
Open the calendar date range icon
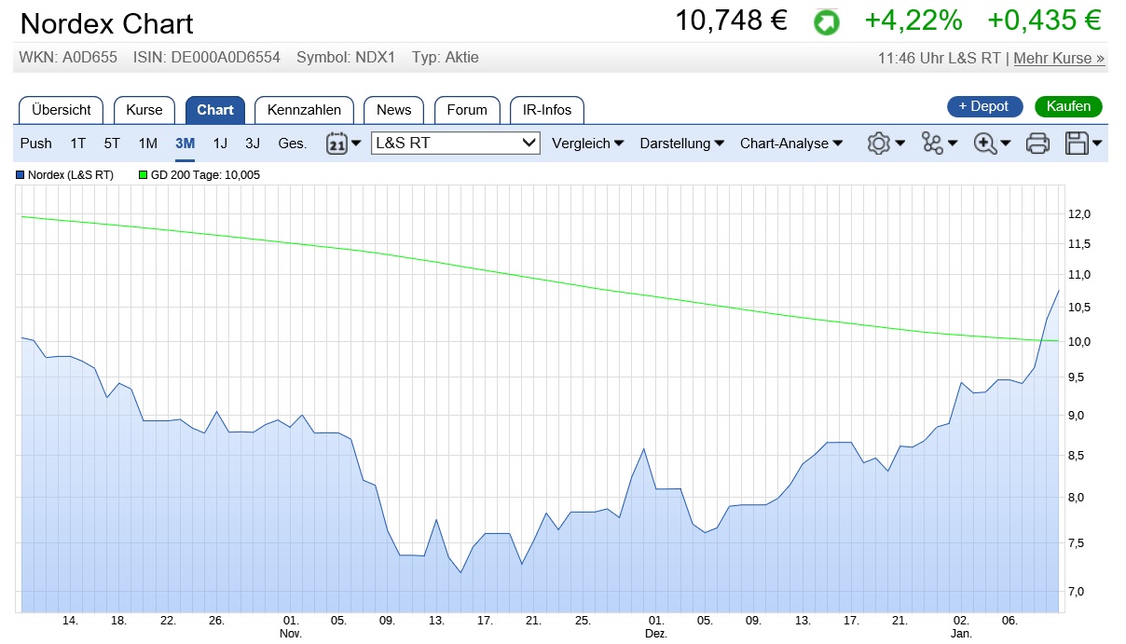coord(337,144)
